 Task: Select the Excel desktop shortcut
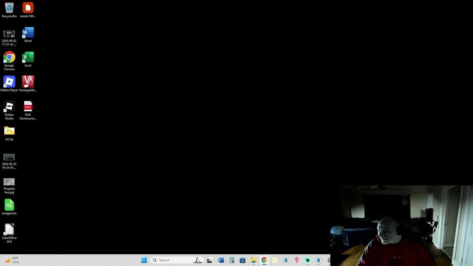click(28, 60)
